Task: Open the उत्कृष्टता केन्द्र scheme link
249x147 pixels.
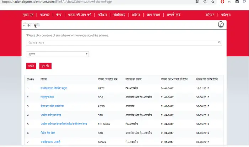Action: 52,97
